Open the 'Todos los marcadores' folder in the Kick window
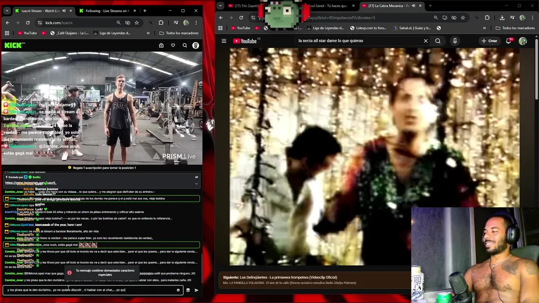539x303 pixels. pos(179,33)
